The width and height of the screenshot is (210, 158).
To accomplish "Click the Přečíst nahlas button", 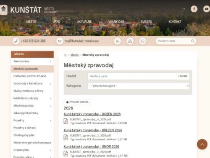I will click(x=77, y=102).
